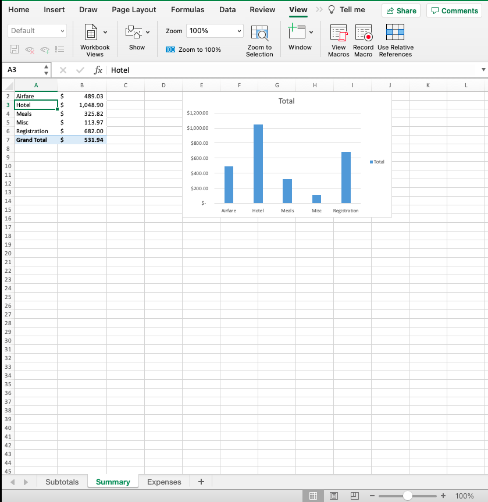Image resolution: width=488 pixels, height=502 pixels.
Task: Select the Zoom to Selection tool
Action: (x=259, y=39)
